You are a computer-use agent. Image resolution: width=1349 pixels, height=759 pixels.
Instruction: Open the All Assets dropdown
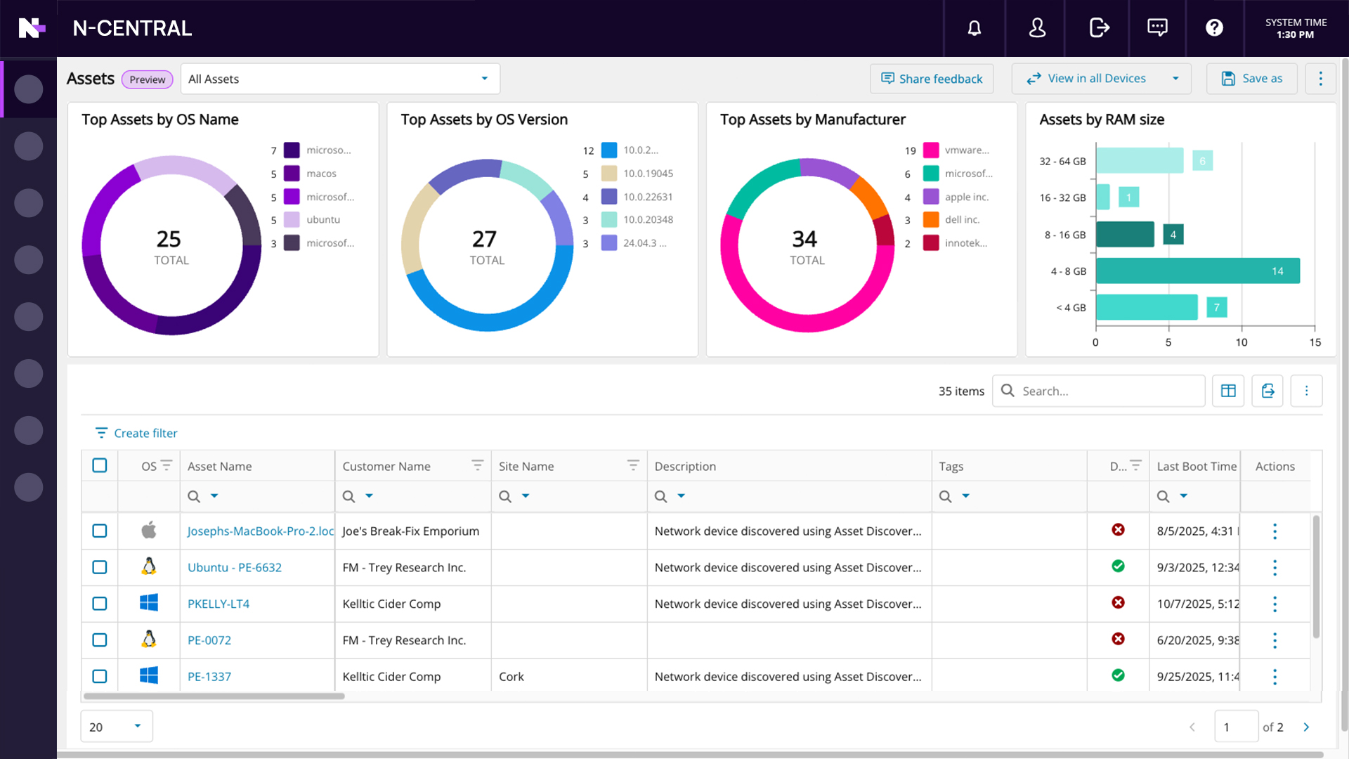(x=340, y=79)
